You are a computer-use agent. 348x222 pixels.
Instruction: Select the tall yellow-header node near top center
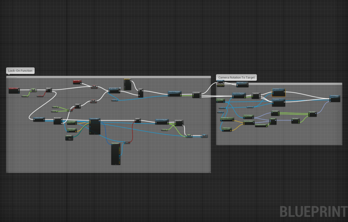coord(127,84)
